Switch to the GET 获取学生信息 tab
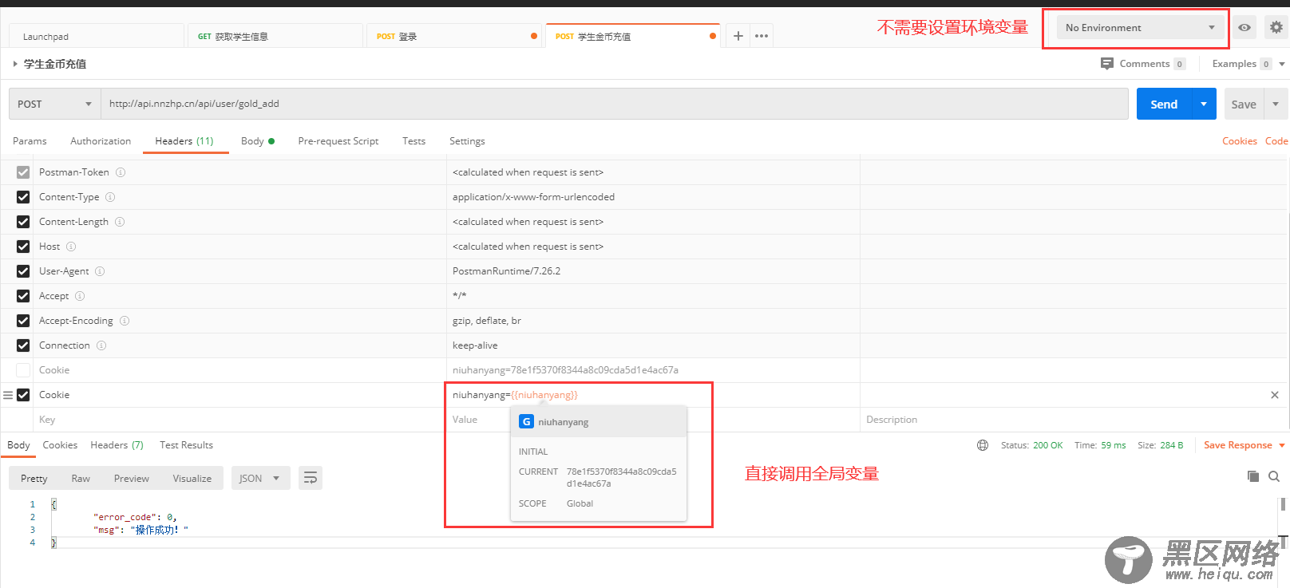 [x=275, y=36]
